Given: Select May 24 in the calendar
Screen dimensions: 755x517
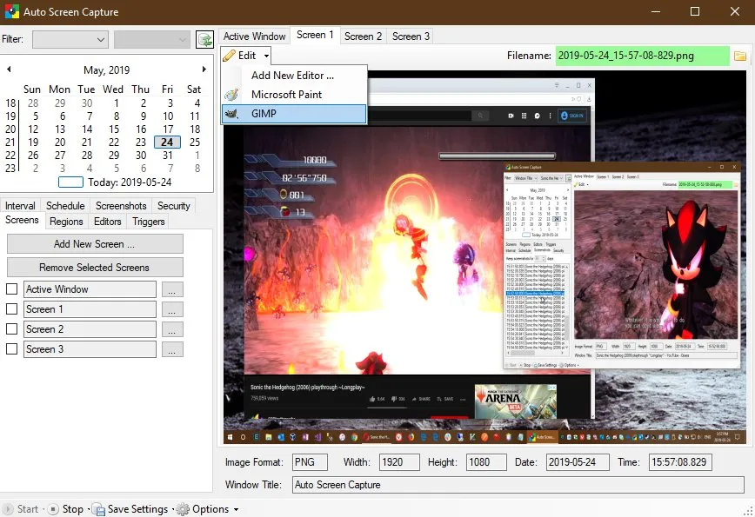Looking at the screenshot, I should [x=167, y=143].
